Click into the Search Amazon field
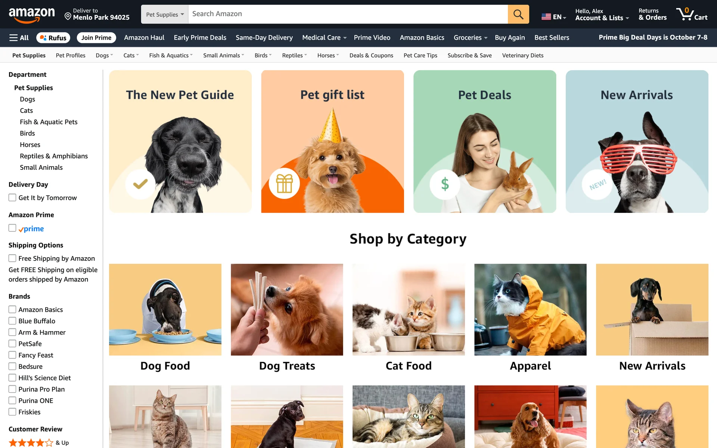This screenshot has height=448, width=717. pos(348,14)
